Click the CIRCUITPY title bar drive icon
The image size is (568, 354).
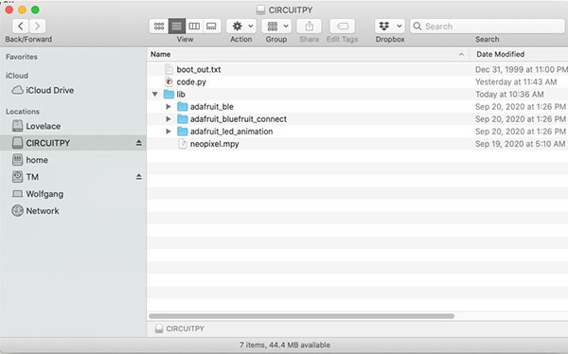(x=260, y=9)
